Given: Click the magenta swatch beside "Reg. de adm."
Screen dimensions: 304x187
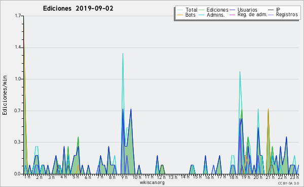Looking at the screenshot, I should click(x=232, y=15).
